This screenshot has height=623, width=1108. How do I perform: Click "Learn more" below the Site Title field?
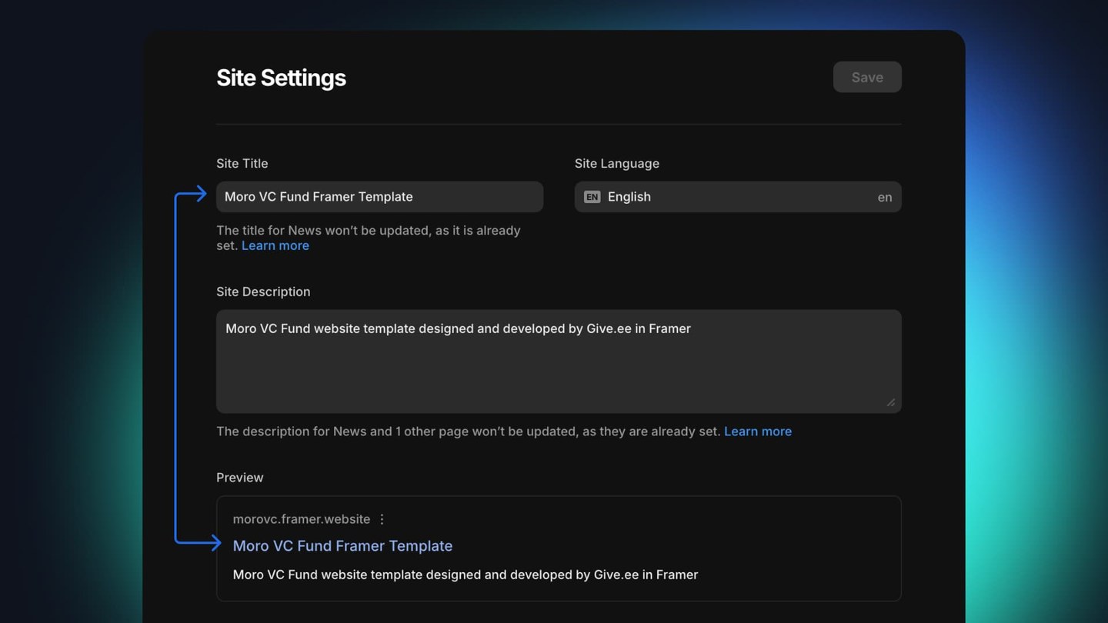pyautogui.click(x=275, y=245)
